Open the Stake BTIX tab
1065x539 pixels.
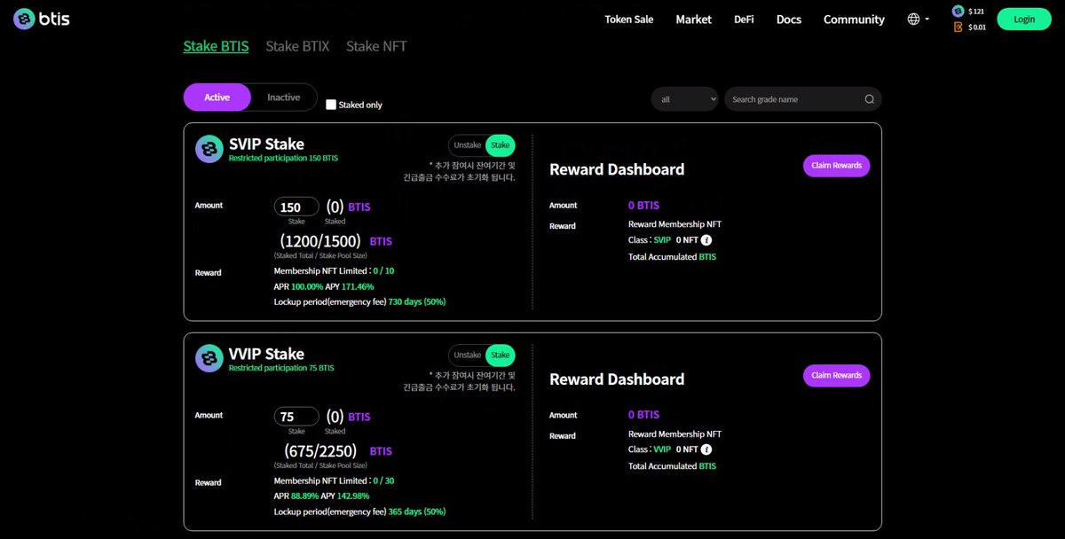pyautogui.click(x=297, y=46)
